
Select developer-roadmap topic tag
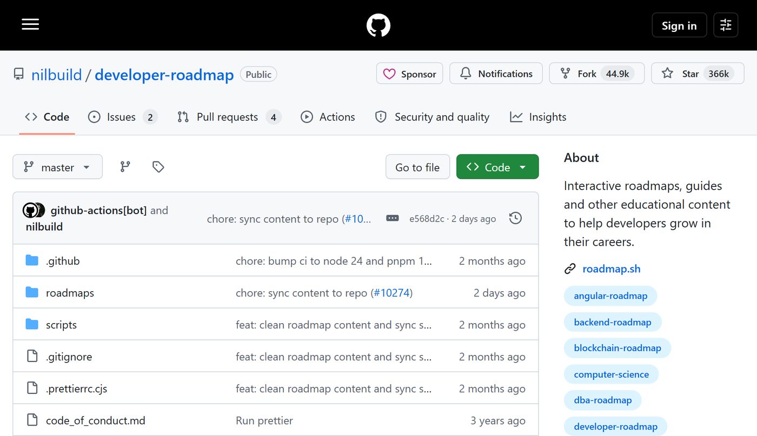(x=615, y=426)
